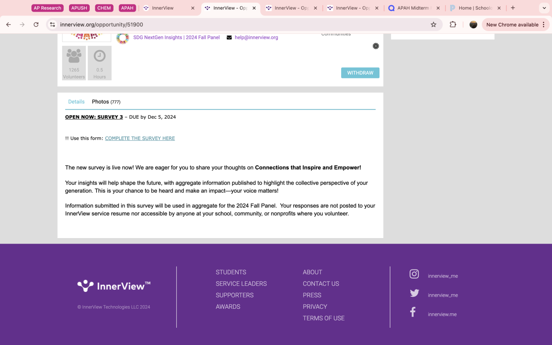Viewport: 552px width, 345px height.
Task: Open the Extensions puzzle icon
Action: pos(453,25)
